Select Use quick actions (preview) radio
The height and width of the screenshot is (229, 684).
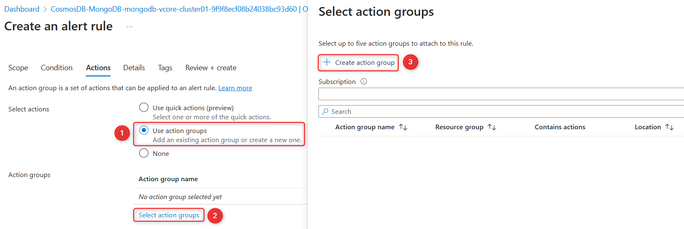tap(144, 108)
